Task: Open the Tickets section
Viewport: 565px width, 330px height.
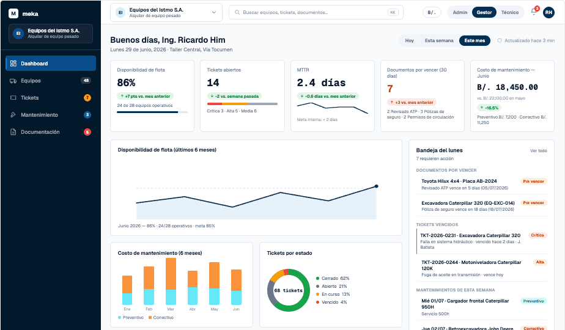Action: point(51,98)
